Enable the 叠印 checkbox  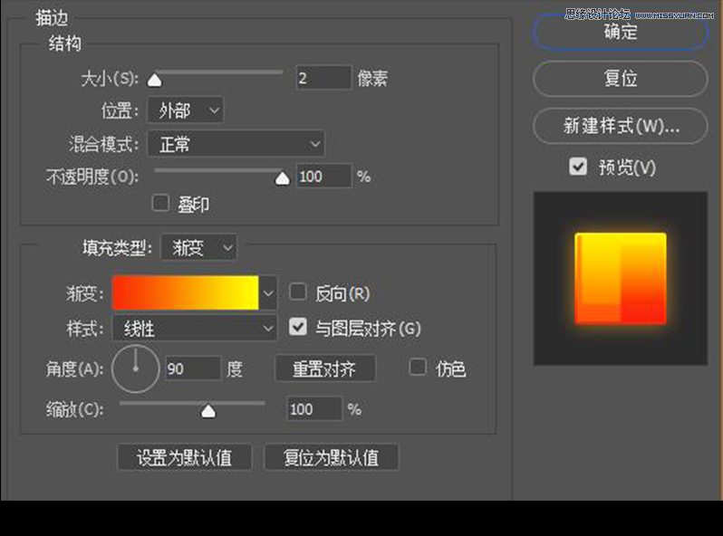coord(160,203)
